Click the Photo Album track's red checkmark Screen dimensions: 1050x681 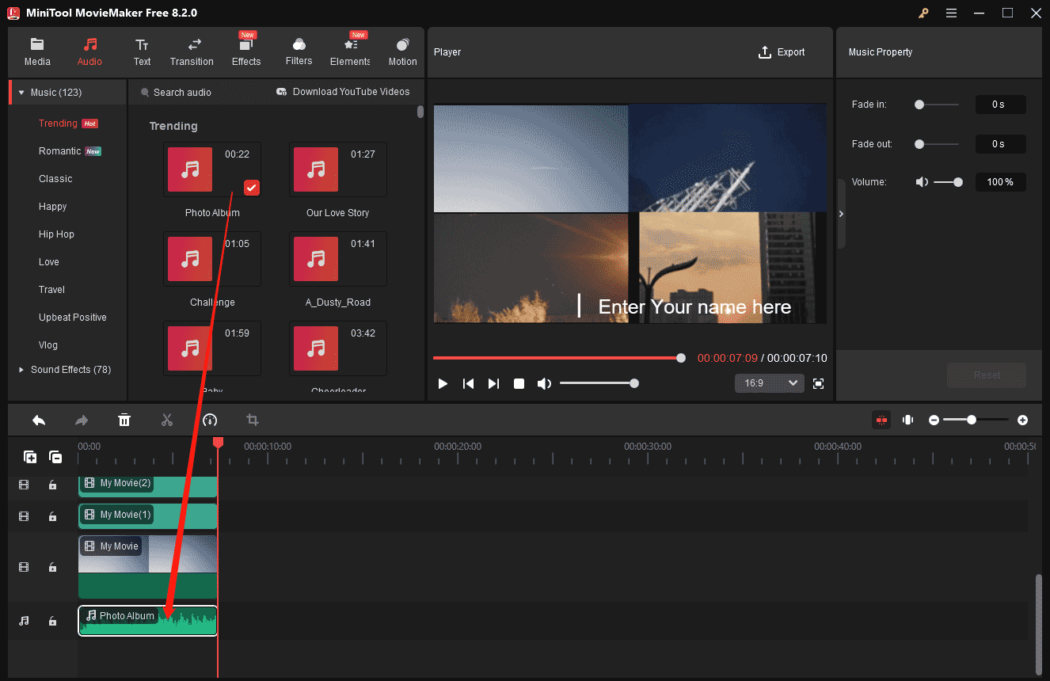(x=252, y=188)
